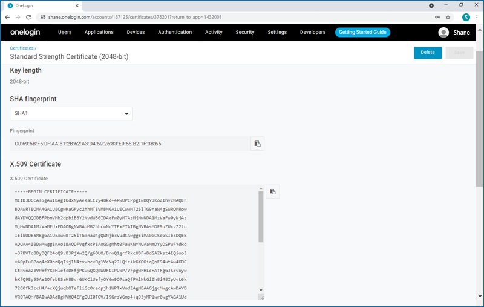The height and width of the screenshot is (307, 484).
Task: Go back to the previous page
Action: pyautogui.click(x=8, y=18)
